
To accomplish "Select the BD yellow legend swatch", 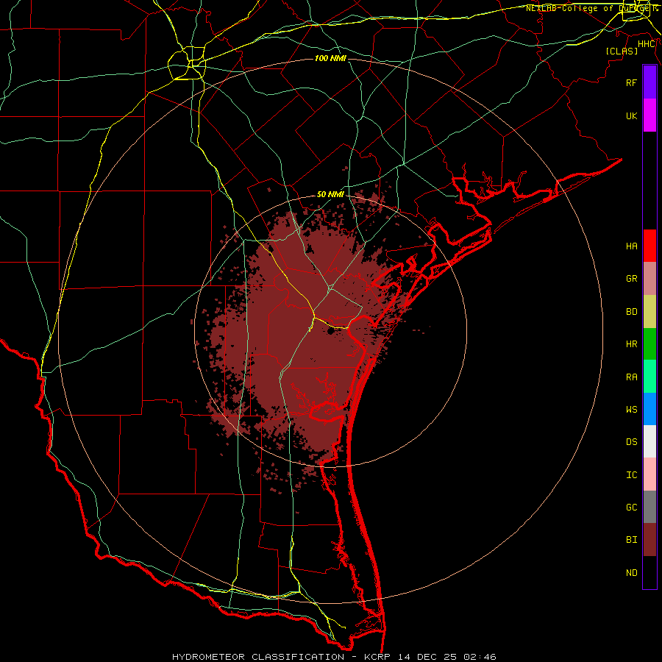I will point(649,312).
